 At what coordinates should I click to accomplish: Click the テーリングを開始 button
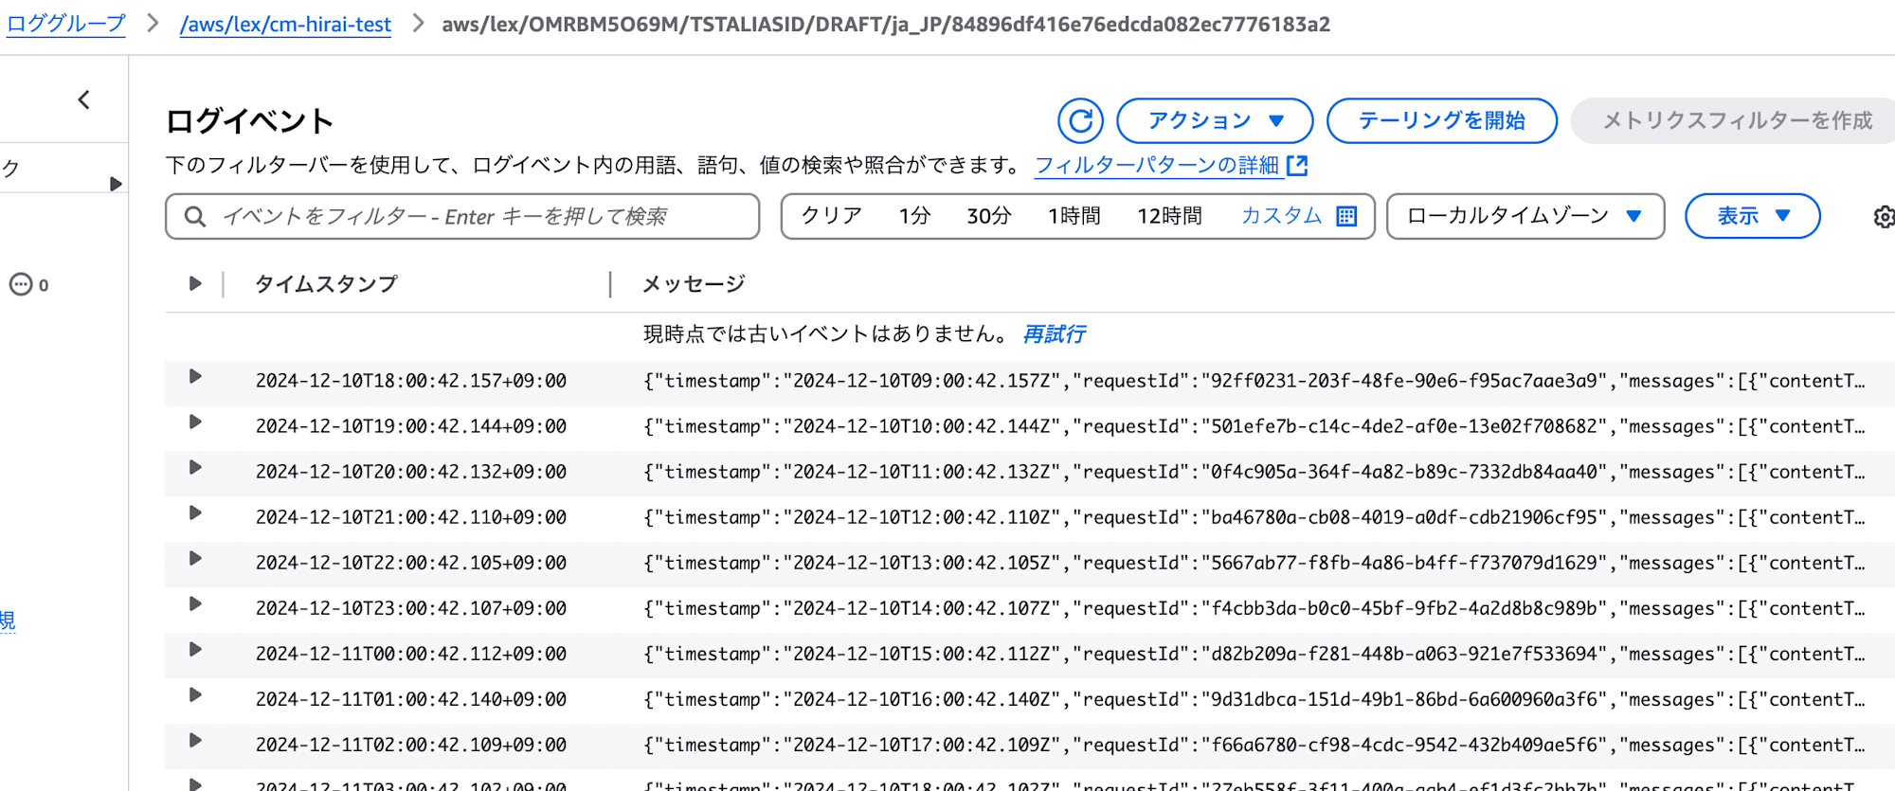point(1441,121)
